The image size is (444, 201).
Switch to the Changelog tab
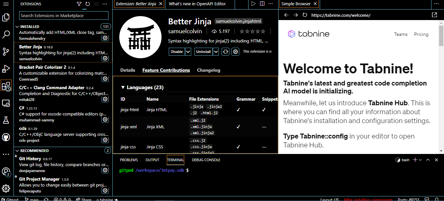(209, 70)
